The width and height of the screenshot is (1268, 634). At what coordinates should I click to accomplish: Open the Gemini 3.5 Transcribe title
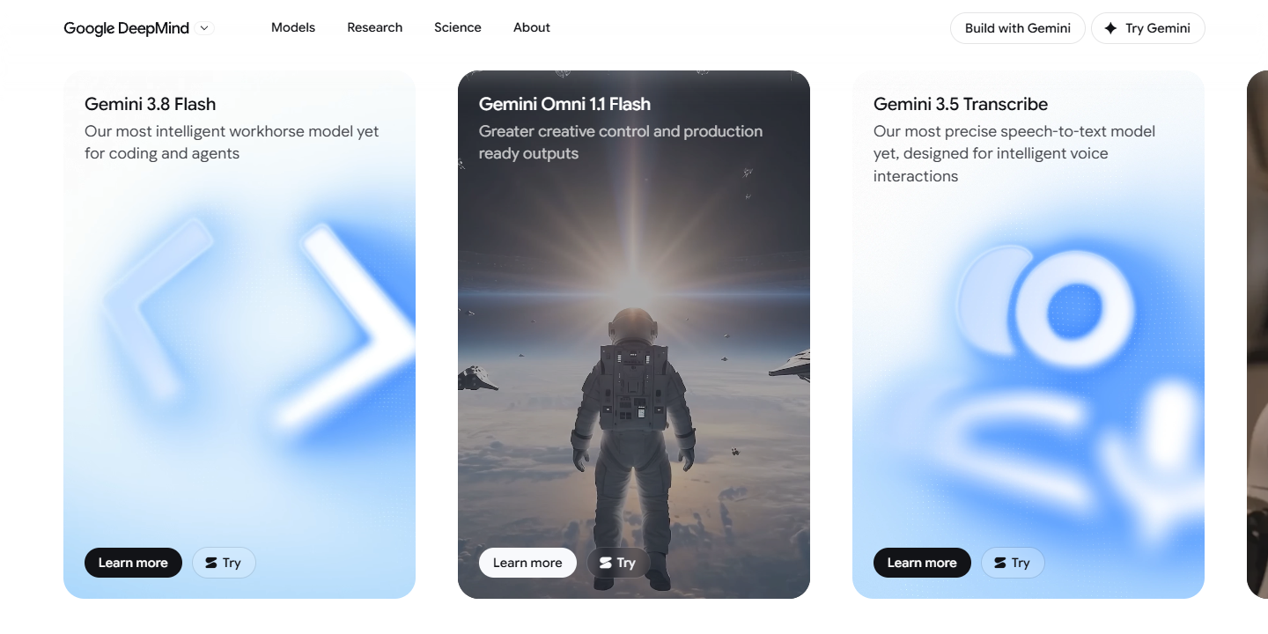tap(961, 104)
